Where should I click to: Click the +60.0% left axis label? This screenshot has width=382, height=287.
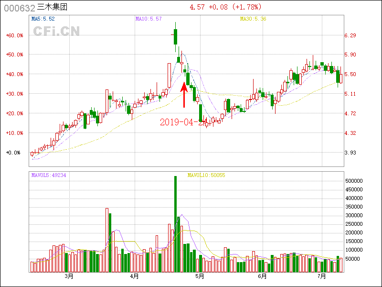[14, 35]
